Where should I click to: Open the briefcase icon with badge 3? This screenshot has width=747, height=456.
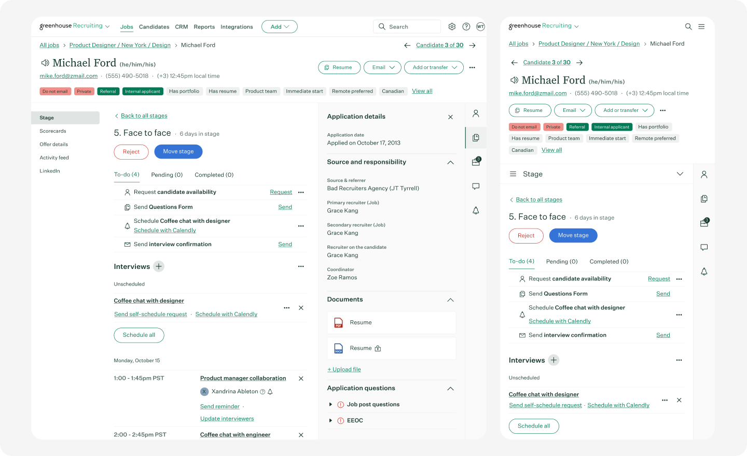(476, 162)
